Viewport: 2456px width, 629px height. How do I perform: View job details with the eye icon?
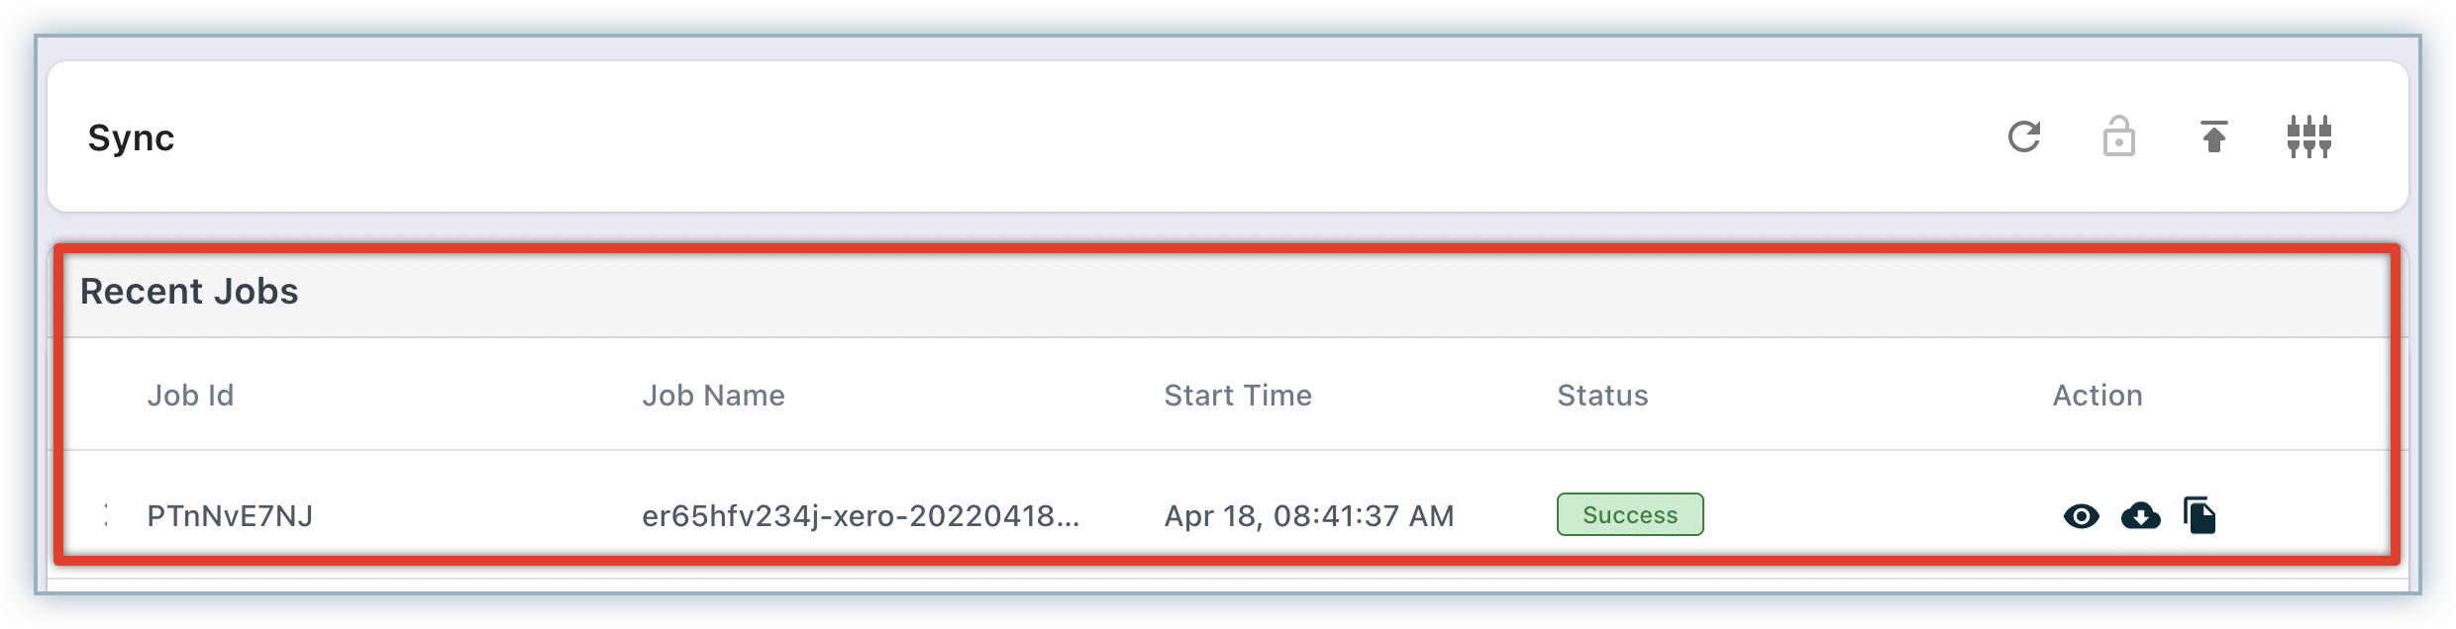[x=2081, y=516]
